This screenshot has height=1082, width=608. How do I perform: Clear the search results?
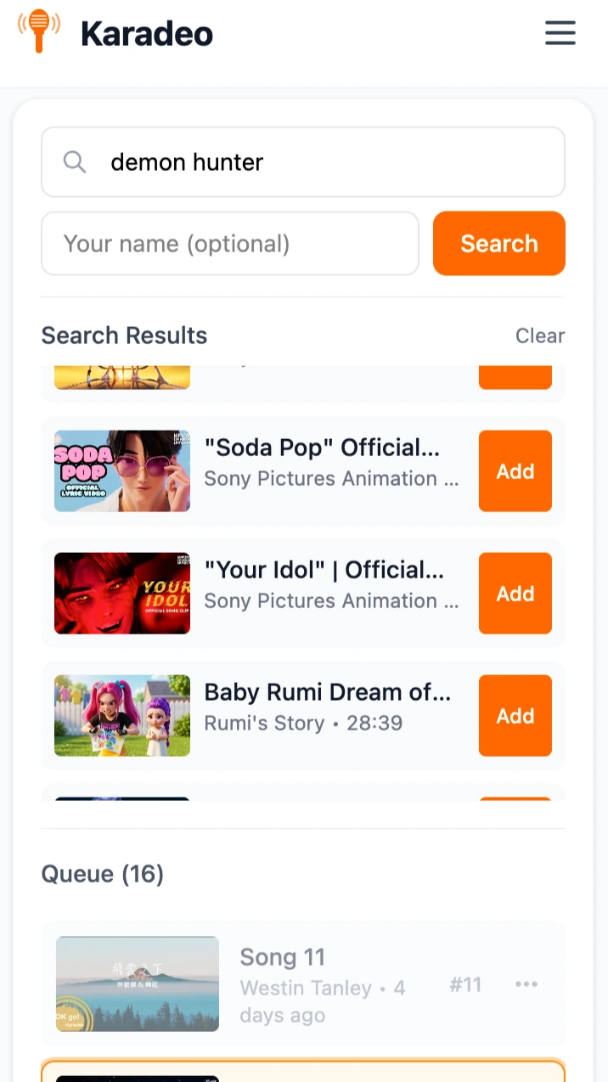(540, 335)
